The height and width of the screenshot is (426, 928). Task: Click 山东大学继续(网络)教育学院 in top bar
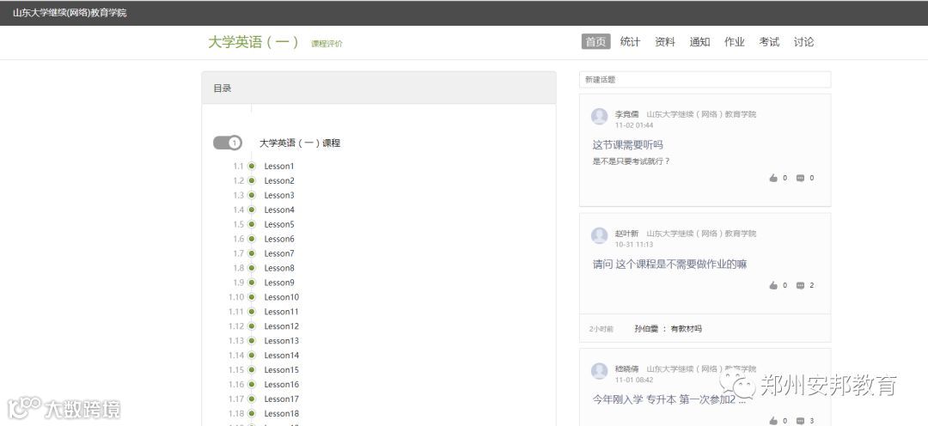click(x=70, y=12)
